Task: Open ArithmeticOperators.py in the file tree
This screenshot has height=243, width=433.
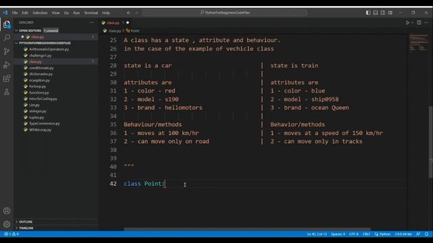Action: pos(49,49)
